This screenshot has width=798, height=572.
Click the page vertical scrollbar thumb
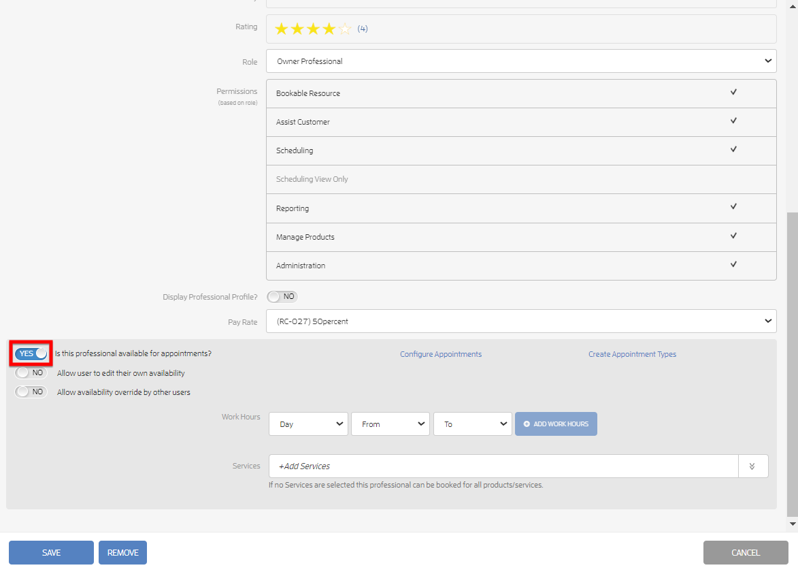(793, 364)
